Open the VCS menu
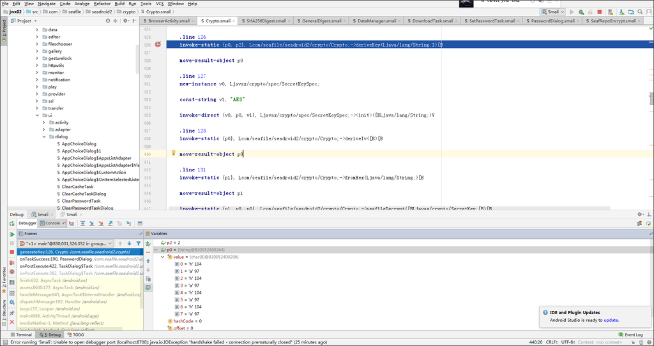The height and width of the screenshot is (346, 654). coord(159,3)
